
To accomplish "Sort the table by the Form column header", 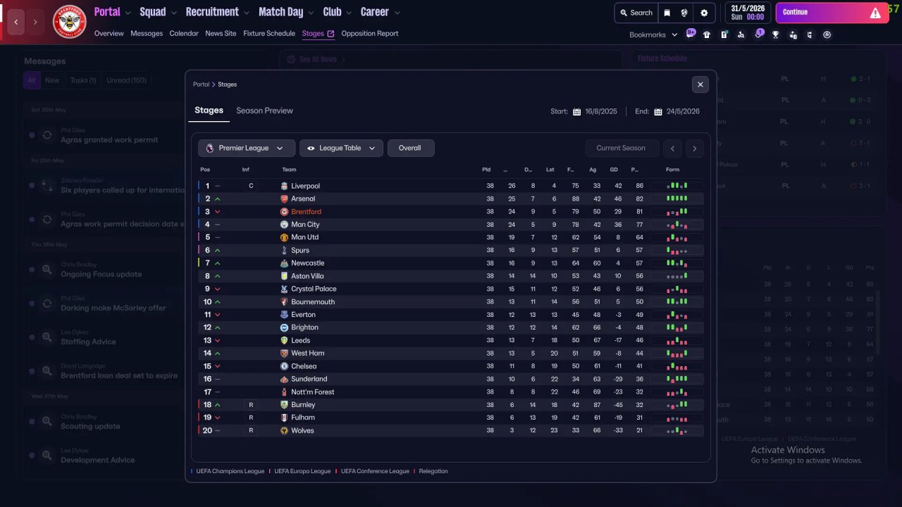I will [672, 170].
